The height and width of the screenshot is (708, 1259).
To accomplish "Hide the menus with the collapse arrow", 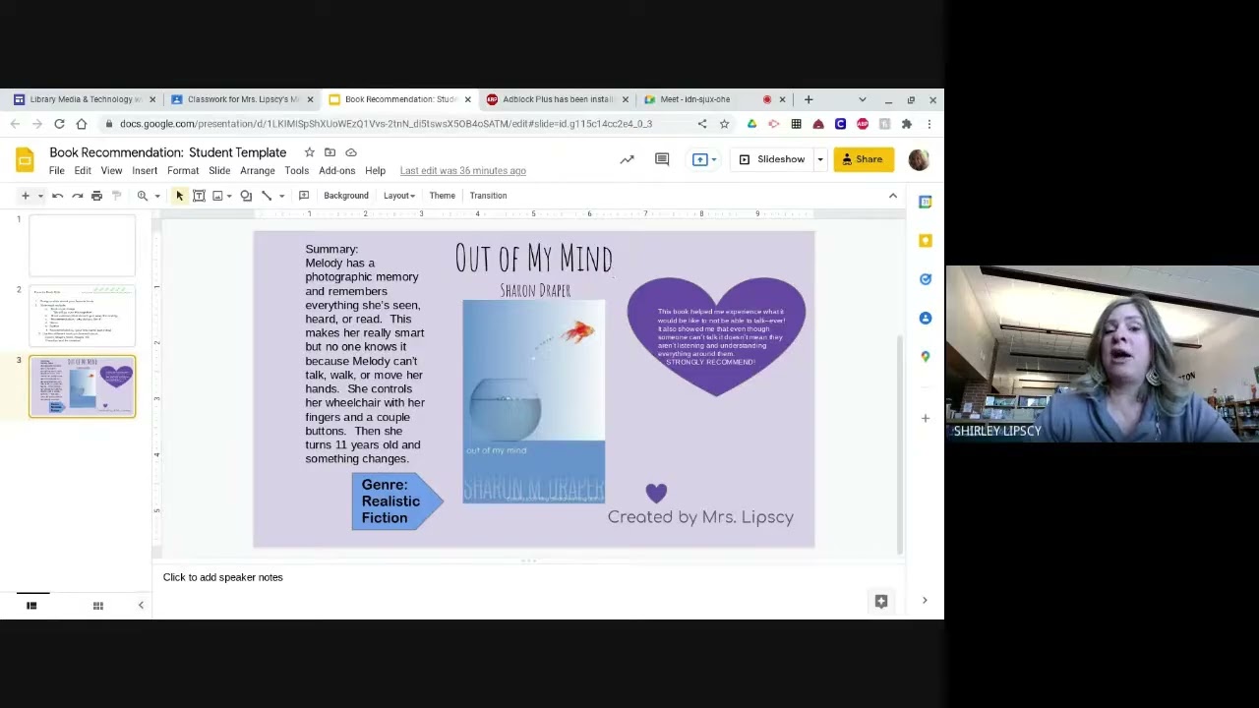I will pyautogui.click(x=893, y=196).
